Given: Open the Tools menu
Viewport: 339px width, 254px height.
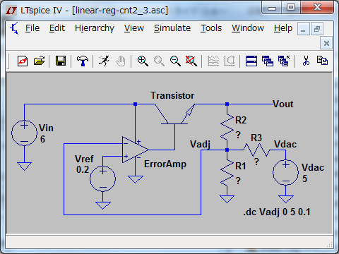Looking at the screenshot, I should [211, 28].
